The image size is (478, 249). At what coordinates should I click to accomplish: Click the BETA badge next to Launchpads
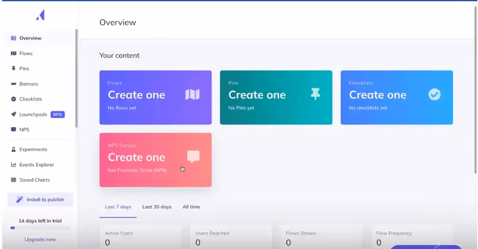tap(57, 115)
